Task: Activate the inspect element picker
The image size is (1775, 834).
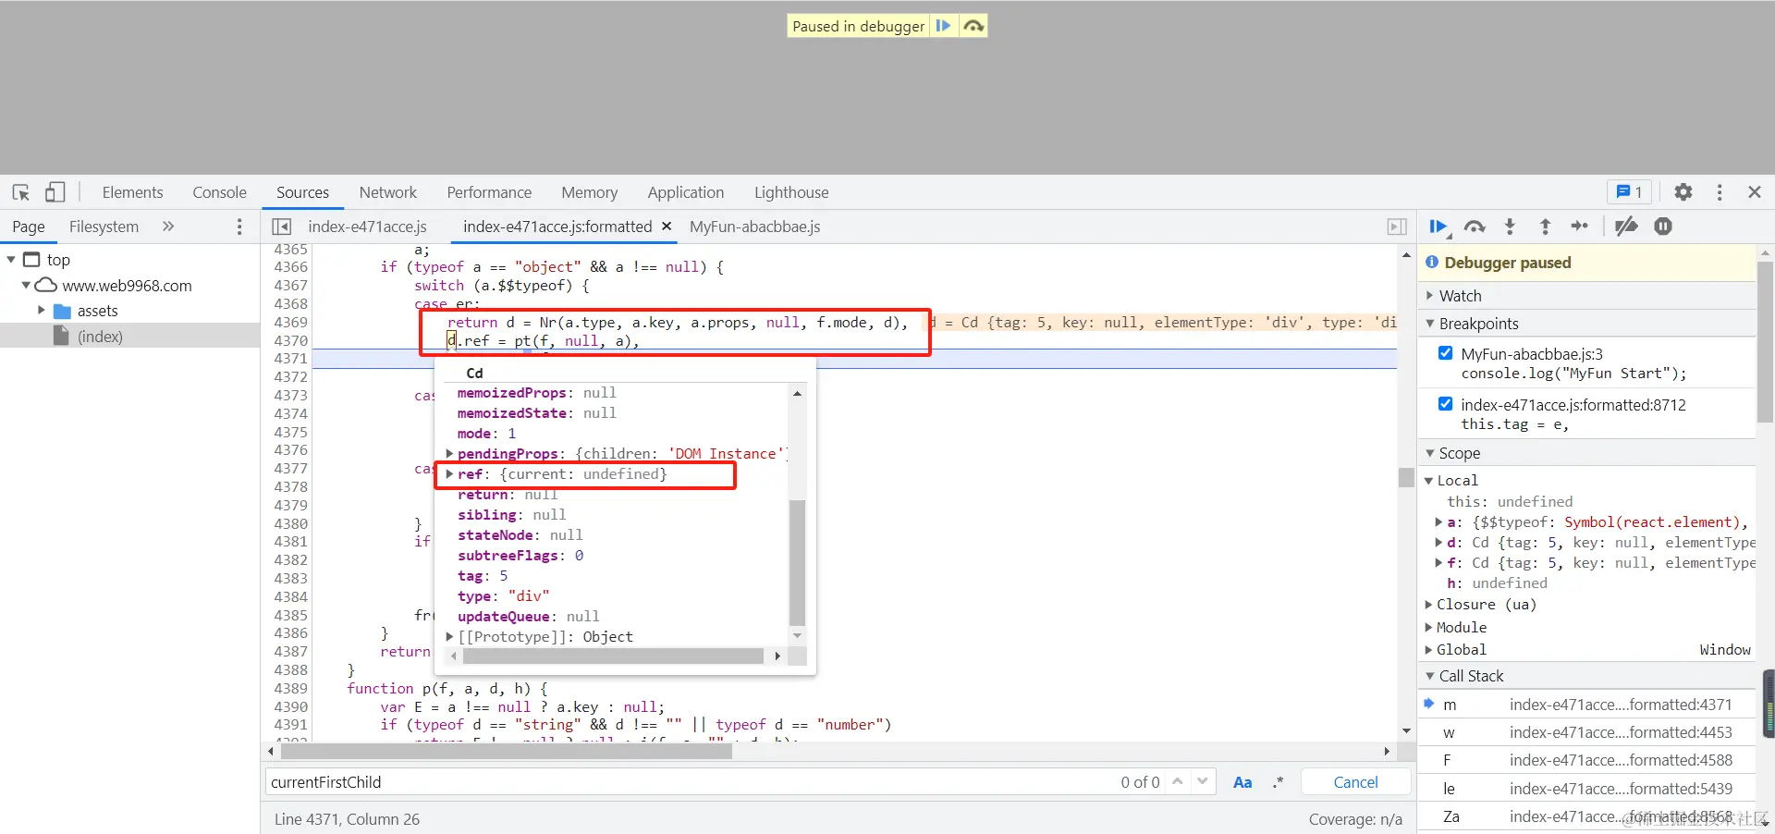Action: 21,192
